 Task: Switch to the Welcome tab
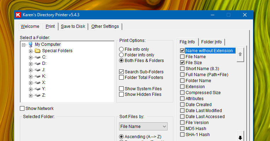click(30, 26)
